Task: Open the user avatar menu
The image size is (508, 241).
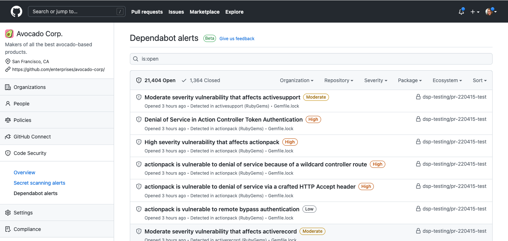Action: click(x=491, y=11)
